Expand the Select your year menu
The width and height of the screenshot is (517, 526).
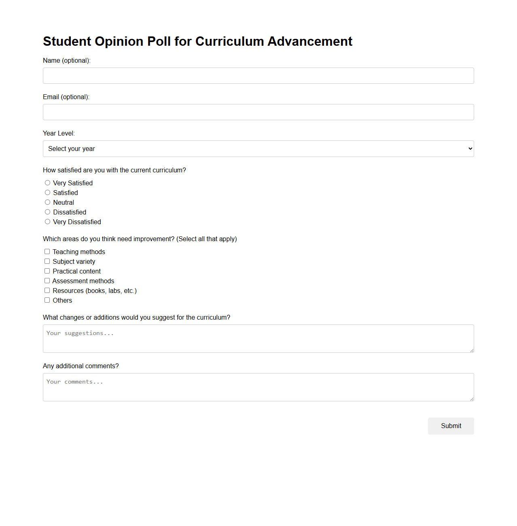click(258, 148)
